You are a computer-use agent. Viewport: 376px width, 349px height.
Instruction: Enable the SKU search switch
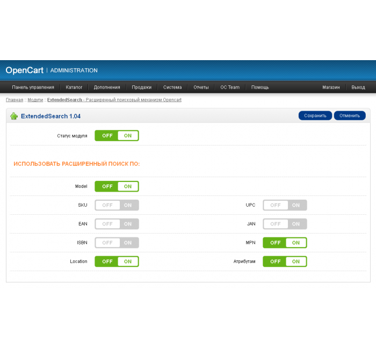[x=117, y=205]
